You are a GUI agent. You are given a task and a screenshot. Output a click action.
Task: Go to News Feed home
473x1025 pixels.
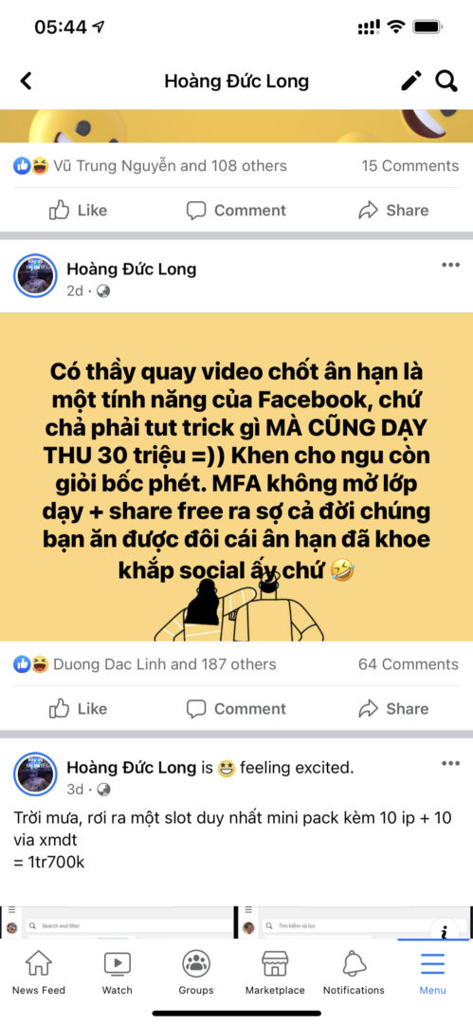click(x=39, y=973)
